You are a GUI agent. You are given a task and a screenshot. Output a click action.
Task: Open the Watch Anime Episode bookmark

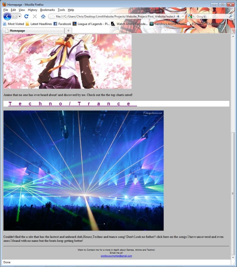click(129, 24)
